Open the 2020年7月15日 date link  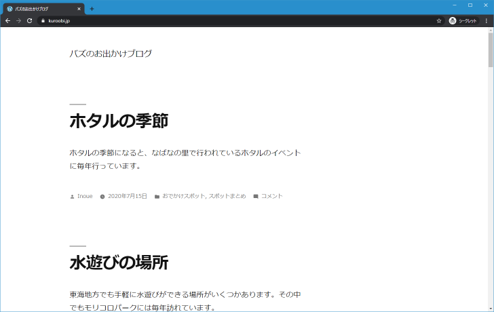128,196
